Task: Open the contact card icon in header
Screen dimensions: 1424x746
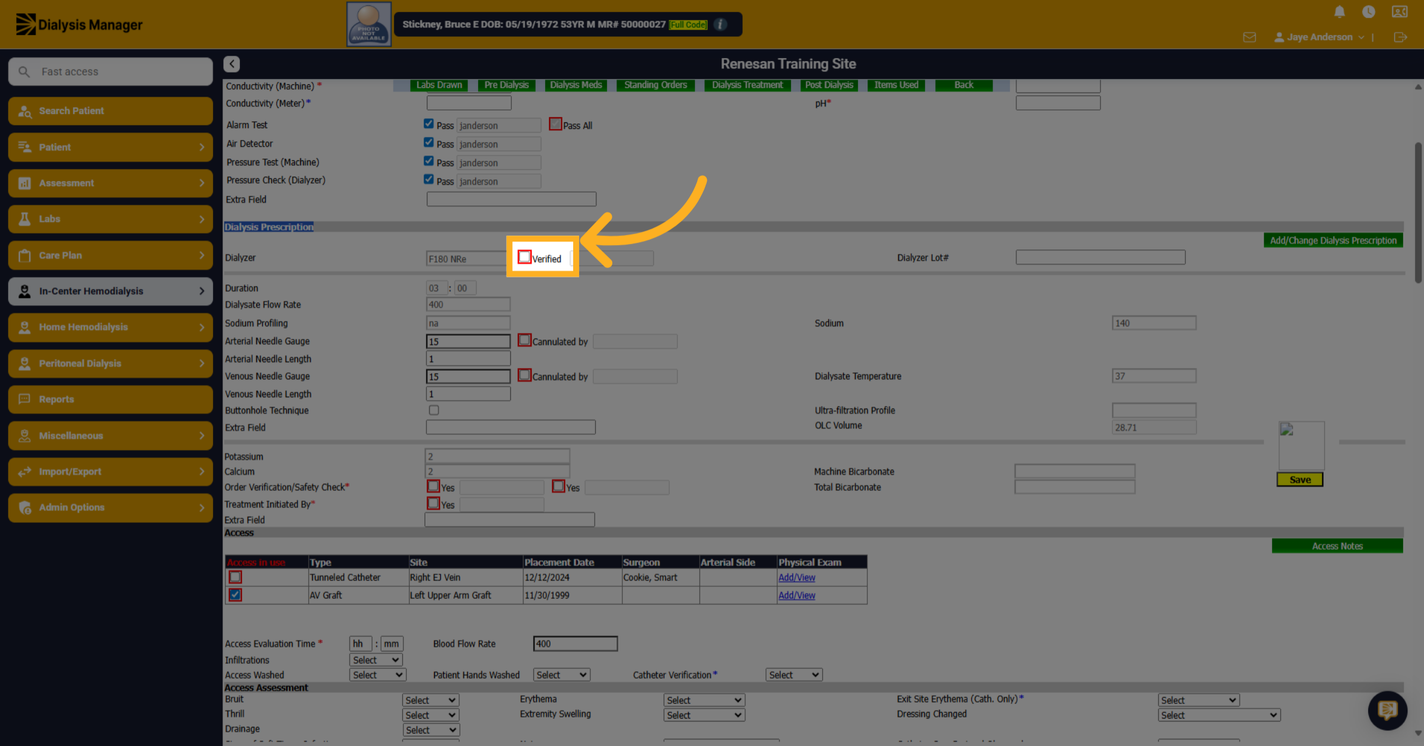Action: (x=1400, y=12)
